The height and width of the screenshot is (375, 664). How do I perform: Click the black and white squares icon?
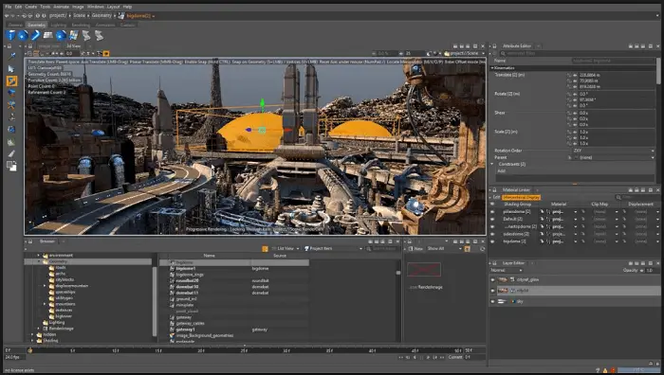(11, 167)
